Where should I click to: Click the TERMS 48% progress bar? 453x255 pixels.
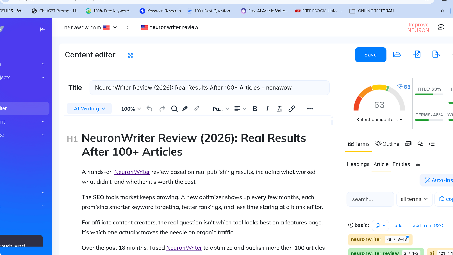pos(429,120)
